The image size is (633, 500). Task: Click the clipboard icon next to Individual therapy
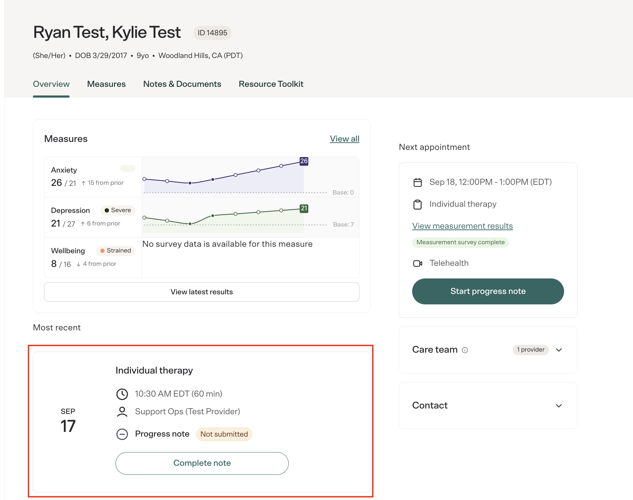[418, 205]
